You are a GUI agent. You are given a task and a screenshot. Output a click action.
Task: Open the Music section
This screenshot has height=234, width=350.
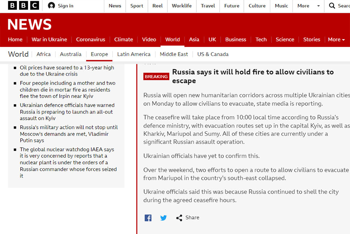click(x=282, y=6)
